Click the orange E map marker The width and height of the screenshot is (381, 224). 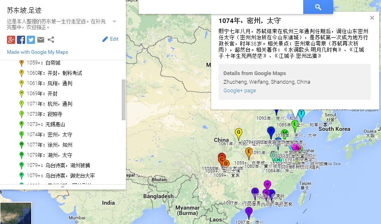pyautogui.click(x=249, y=153)
